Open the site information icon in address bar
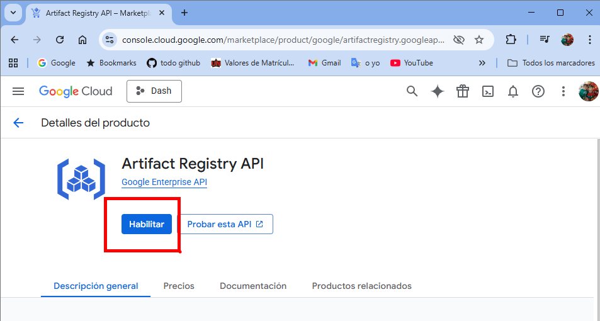Image resolution: width=600 pixels, height=321 pixels. (110, 40)
